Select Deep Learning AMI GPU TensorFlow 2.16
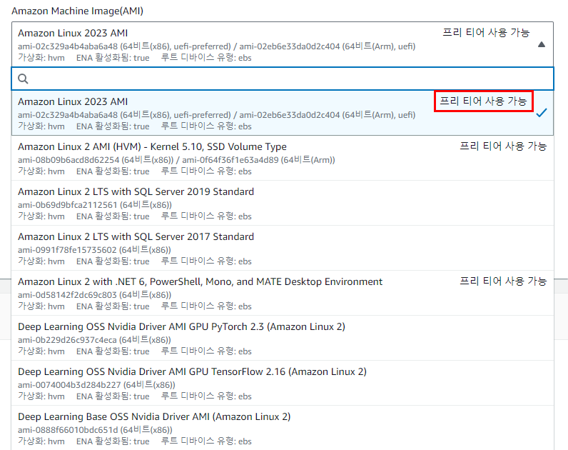Image resolution: width=568 pixels, height=450 pixels. (283, 383)
